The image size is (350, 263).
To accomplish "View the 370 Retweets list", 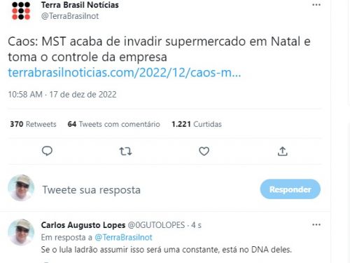I will 33,124.
